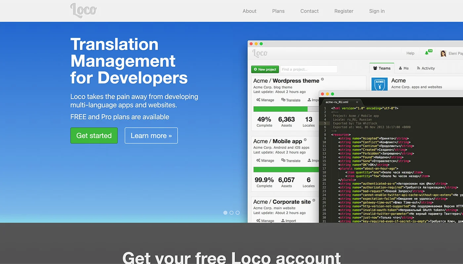Screen dimensions: 463x264
Task: Select the third carousel dot indicator
Action: (237, 213)
